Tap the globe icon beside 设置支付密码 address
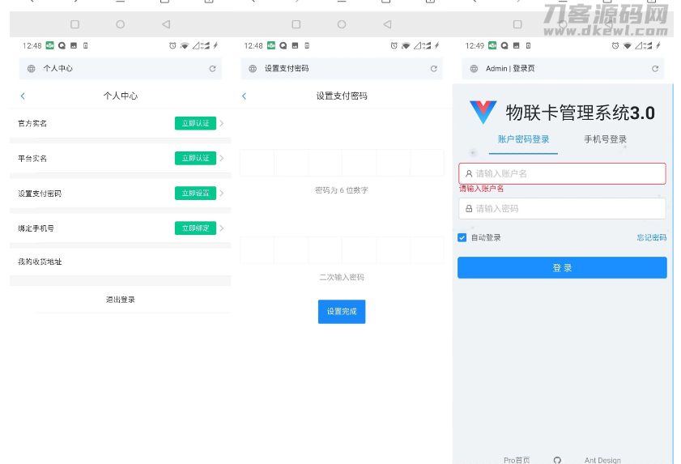Viewport: 681px width, 464px height. pyautogui.click(x=253, y=69)
